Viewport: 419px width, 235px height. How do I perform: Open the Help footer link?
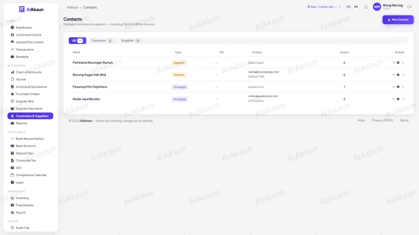[x=361, y=121]
